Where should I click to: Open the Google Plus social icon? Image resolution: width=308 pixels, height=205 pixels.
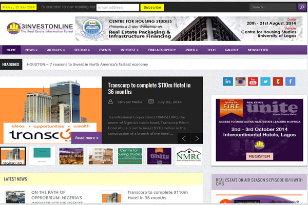[278, 81]
